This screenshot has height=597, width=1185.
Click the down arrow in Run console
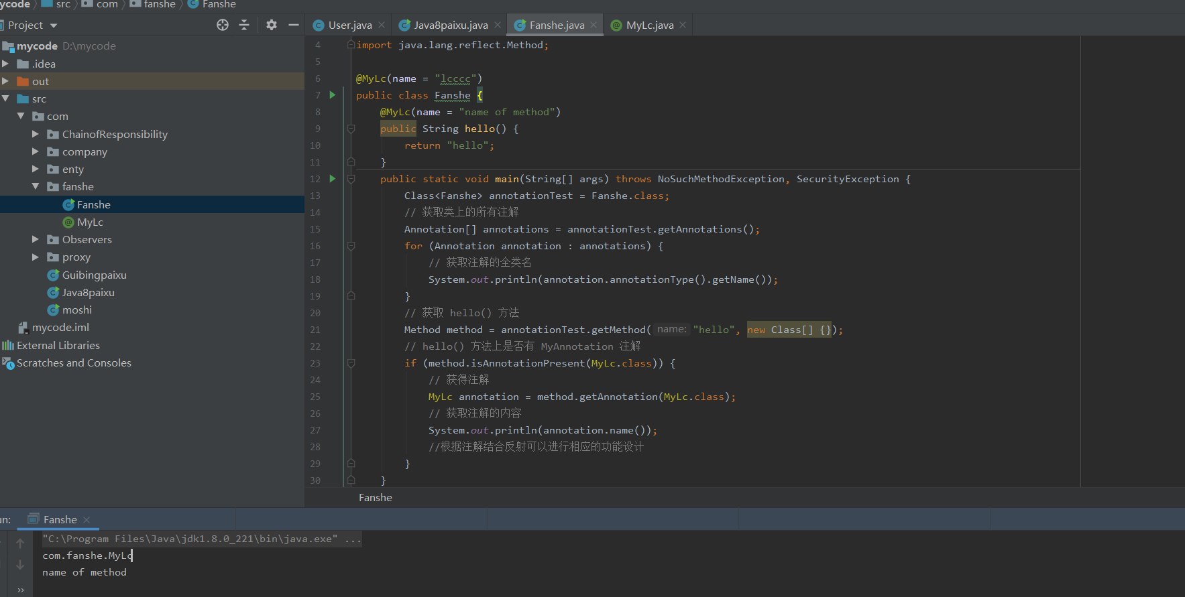(20, 565)
